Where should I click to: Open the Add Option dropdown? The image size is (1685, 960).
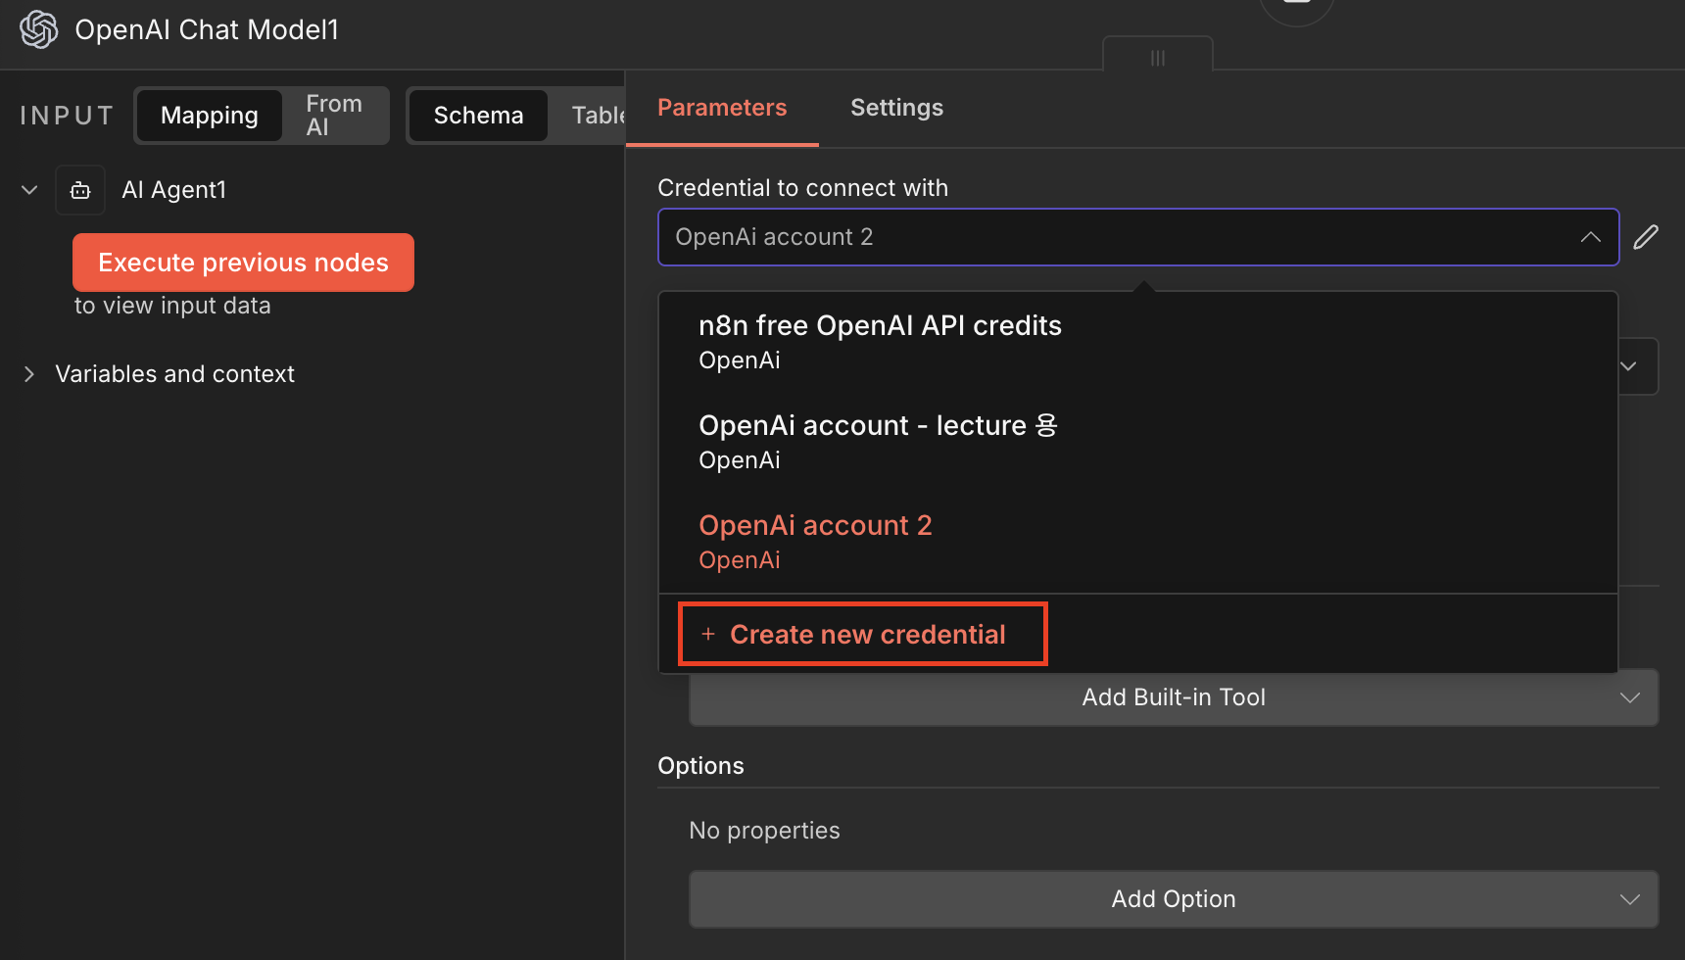(x=1174, y=899)
